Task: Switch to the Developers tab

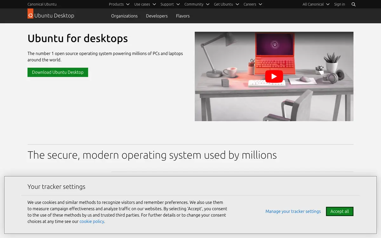Action: click(x=157, y=16)
